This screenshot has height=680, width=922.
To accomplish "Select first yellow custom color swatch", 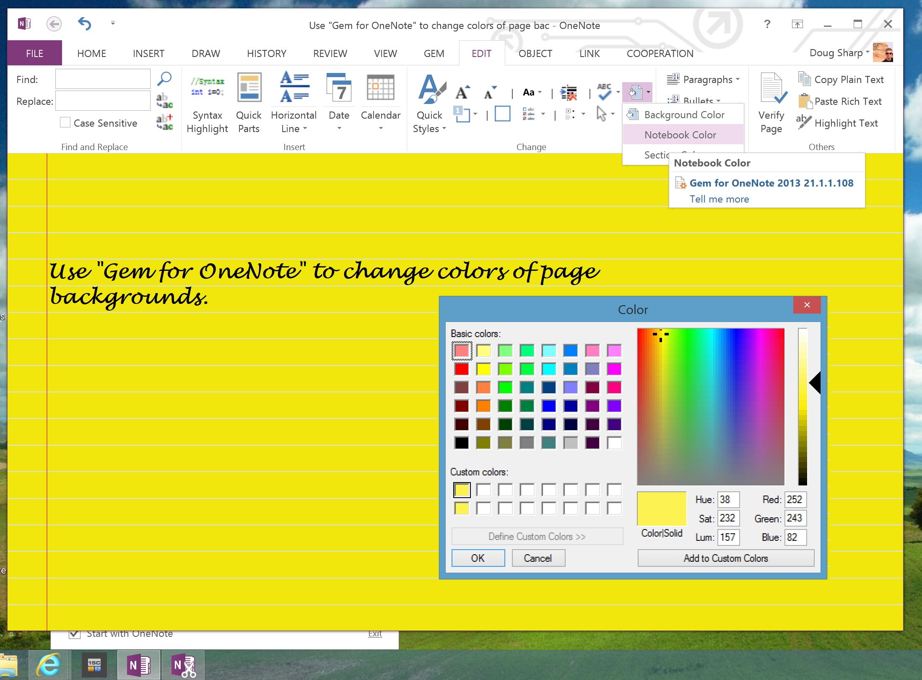I will [x=462, y=490].
